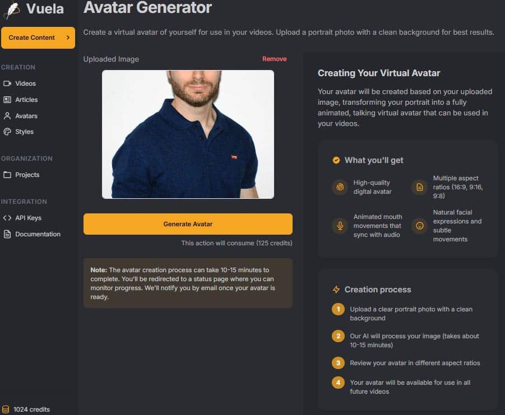Screen dimensions: 505x415
Task: Click the Styles palette icon
Action: coord(7,132)
